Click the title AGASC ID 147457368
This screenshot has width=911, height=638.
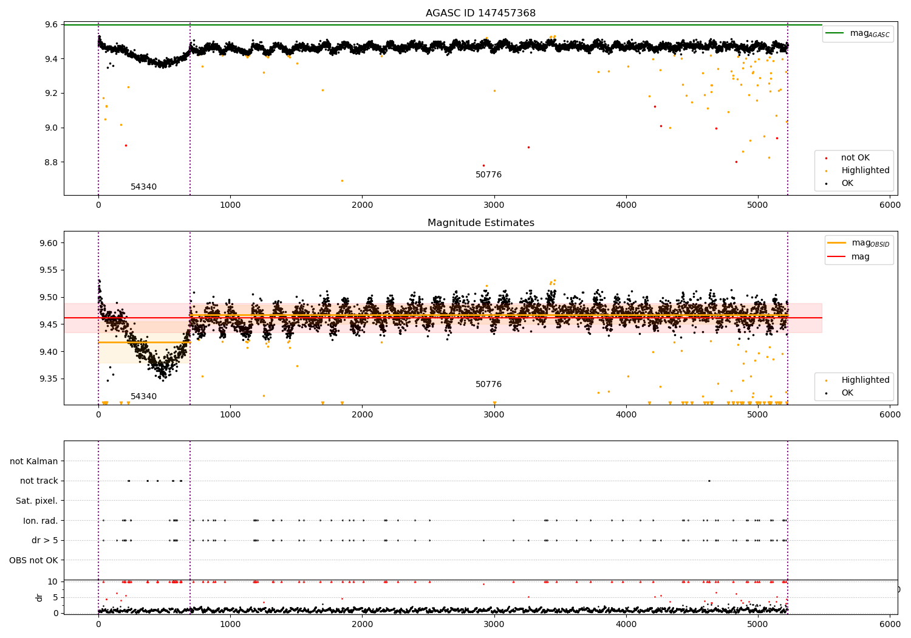(480, 13)
